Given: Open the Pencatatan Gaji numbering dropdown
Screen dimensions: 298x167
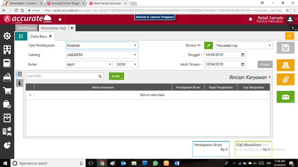Looking at the screenshot, I should [244, 45].
